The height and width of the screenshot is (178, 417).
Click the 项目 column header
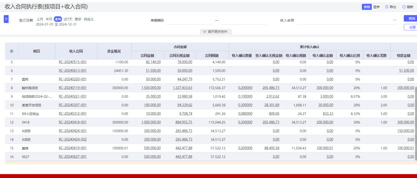[x=36, y=51]
